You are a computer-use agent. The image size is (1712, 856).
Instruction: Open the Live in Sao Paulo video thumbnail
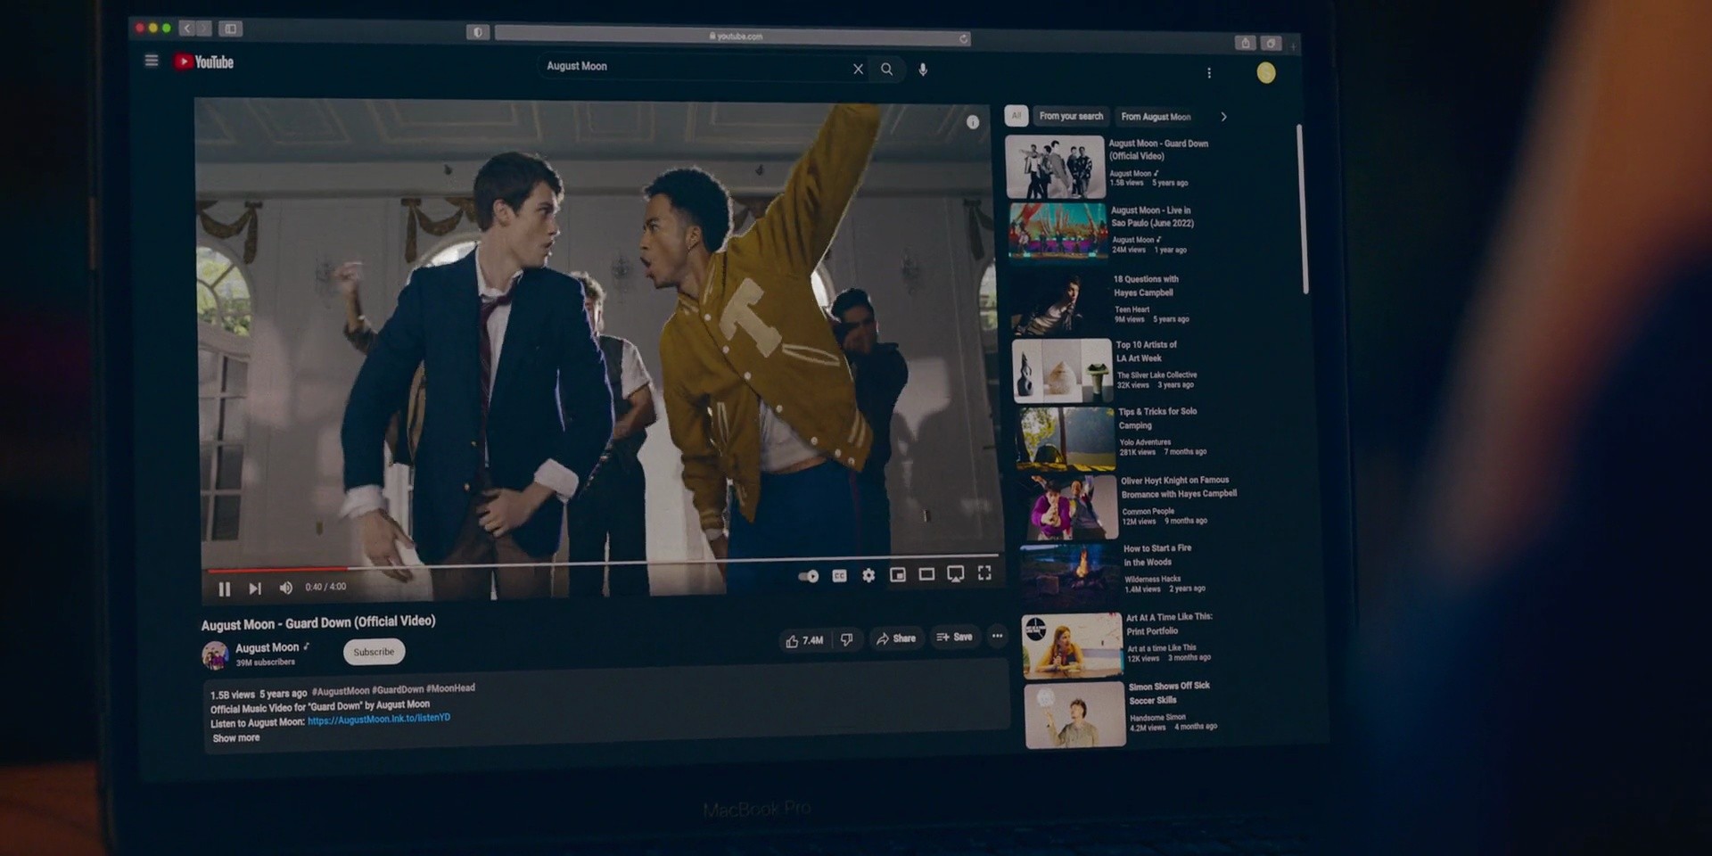[1058, 232]
